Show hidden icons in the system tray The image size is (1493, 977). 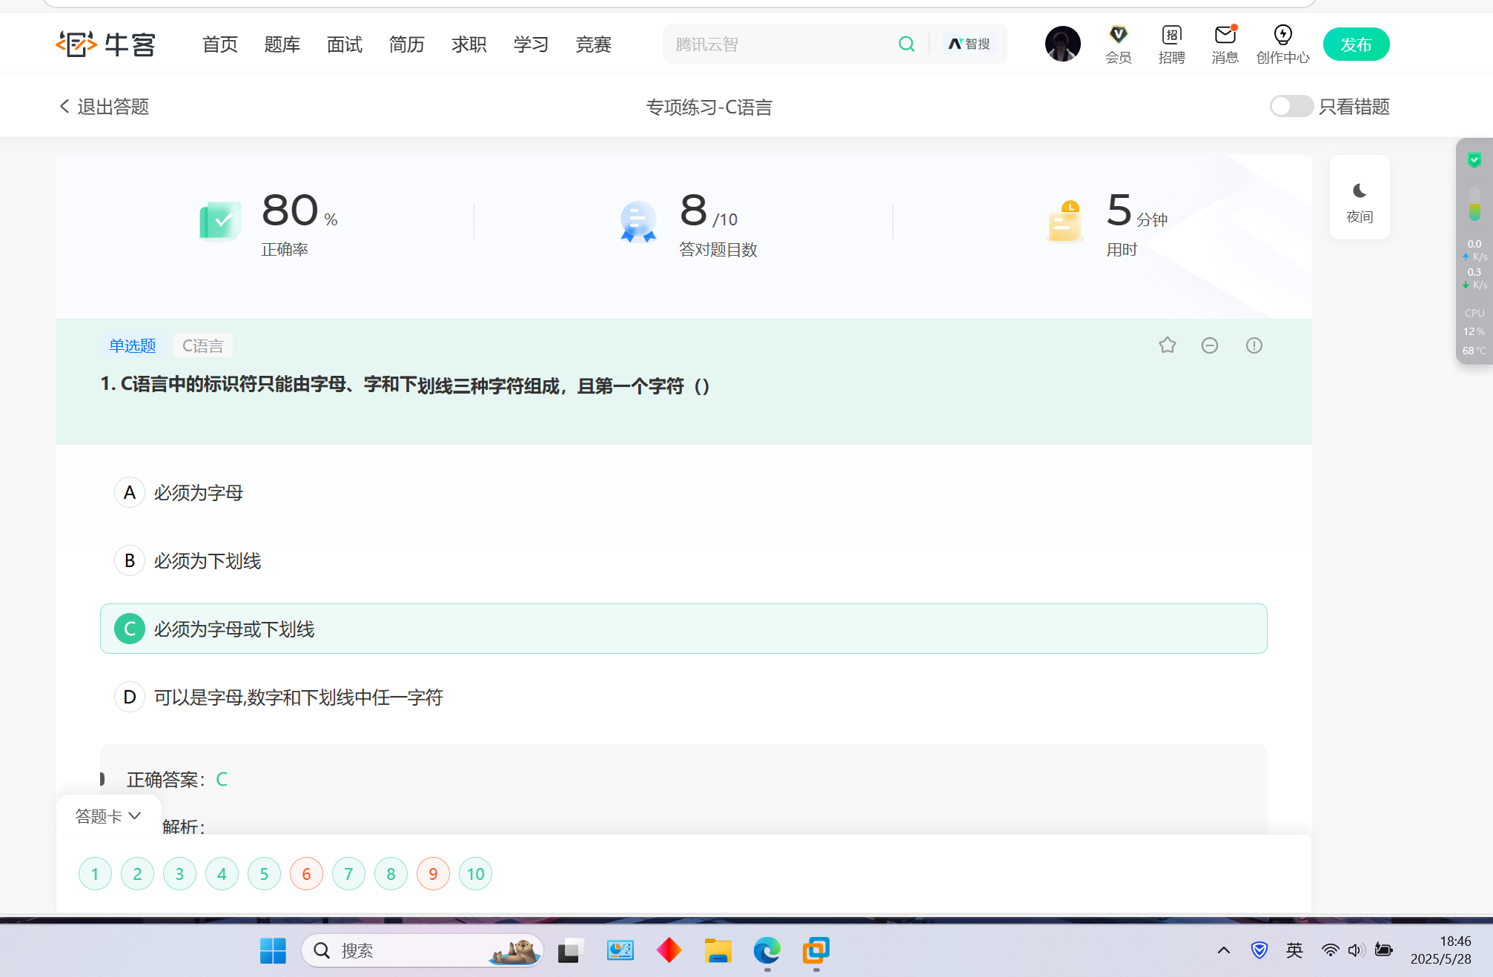1224,950
